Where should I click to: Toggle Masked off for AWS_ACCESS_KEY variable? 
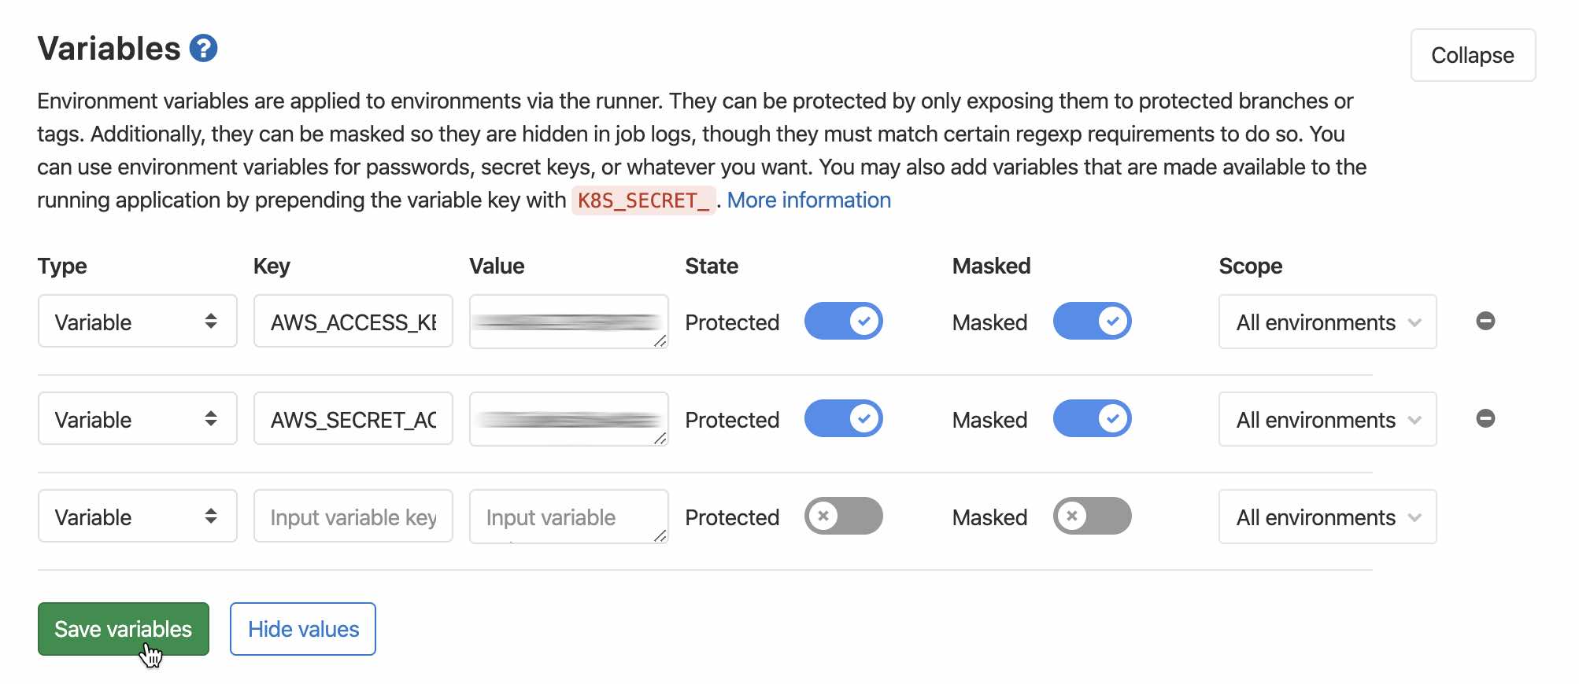click(1092, 321)
